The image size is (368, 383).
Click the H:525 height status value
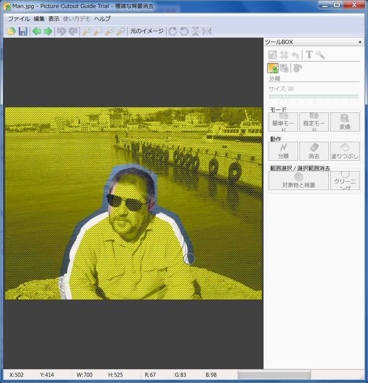[x=115, y=375]
